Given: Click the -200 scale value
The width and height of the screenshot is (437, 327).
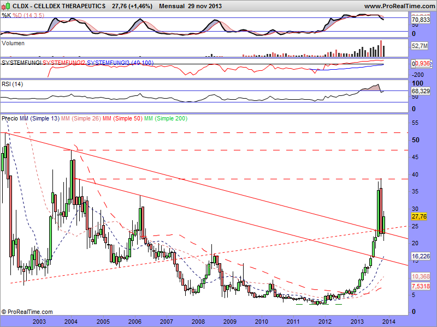Looking at the screenshot, I should coord(417,75).
